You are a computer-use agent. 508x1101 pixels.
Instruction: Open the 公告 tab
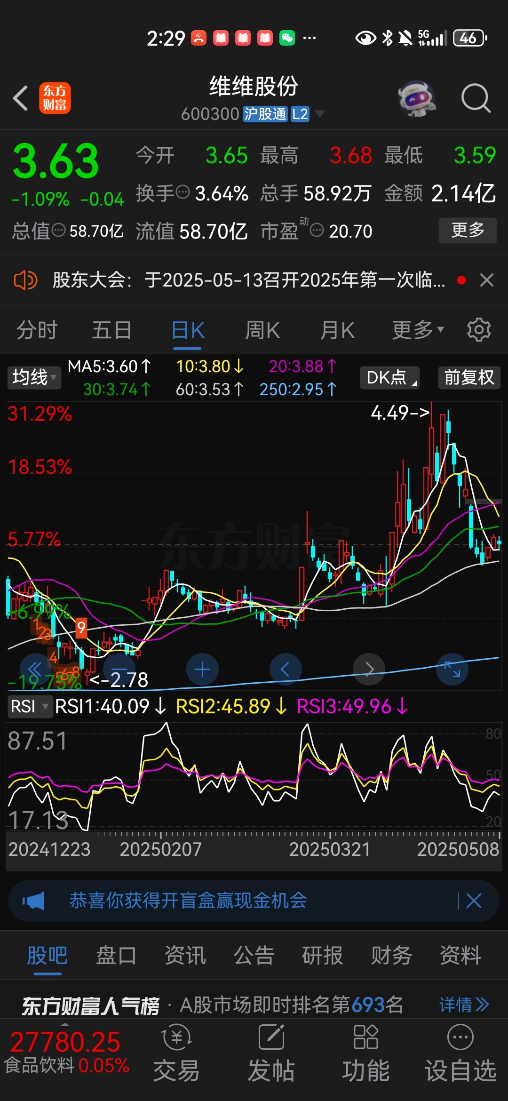(254, 956)
